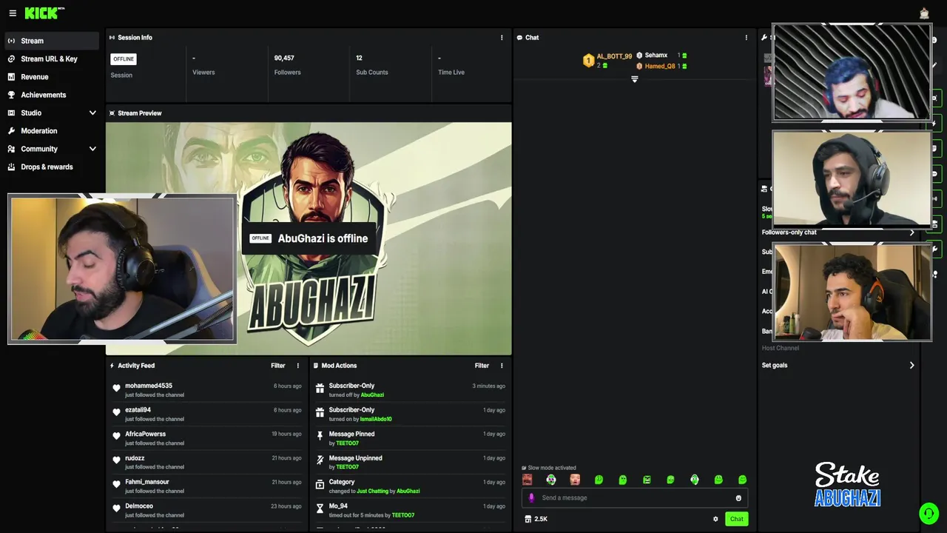Viewport: 947px width, 533px height.
Task: Click the gold rank 1 badge by AL_BOTT_99
Action: (589, 61)
